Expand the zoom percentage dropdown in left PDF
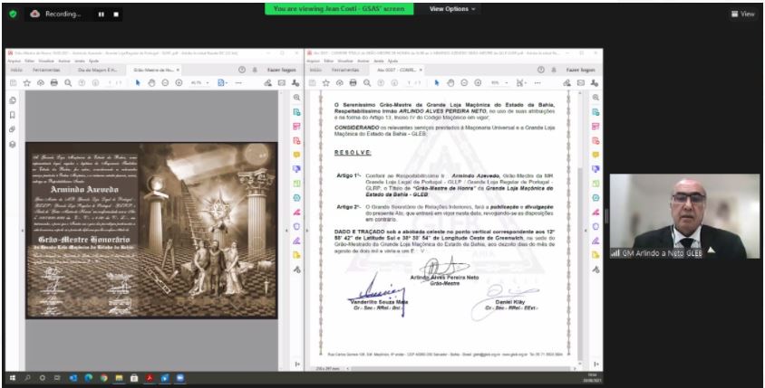Image resolution: width=765 pixels, height=388 pixels. tap(198, 82)
